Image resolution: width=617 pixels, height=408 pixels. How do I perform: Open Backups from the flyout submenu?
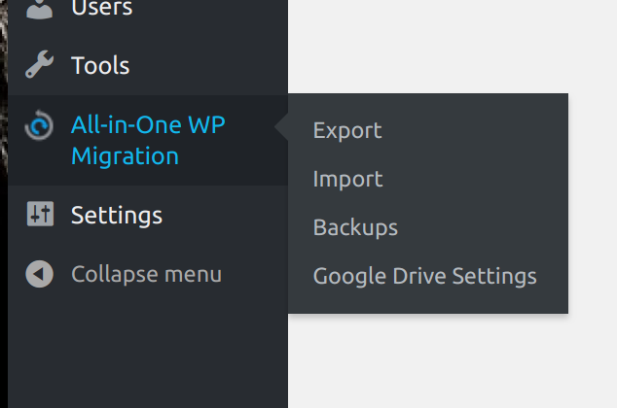pos(355,227)
